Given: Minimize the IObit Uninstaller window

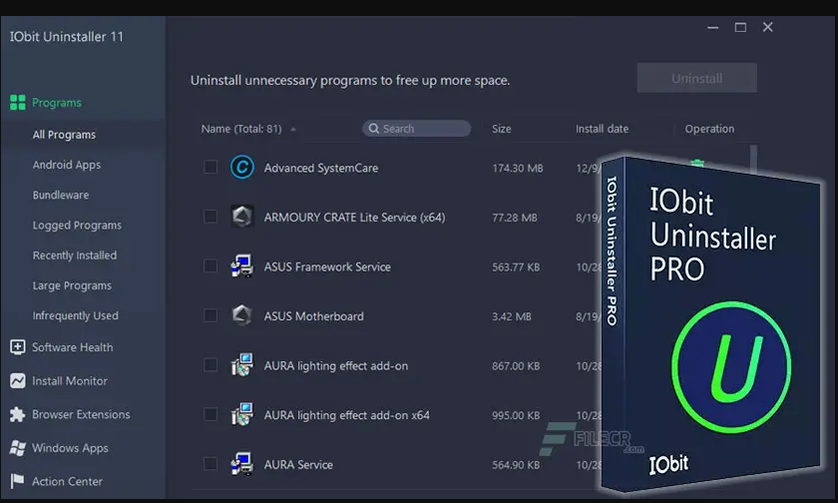Looking at the screenshot, I should pyautogui.click(x=713, y=27).
